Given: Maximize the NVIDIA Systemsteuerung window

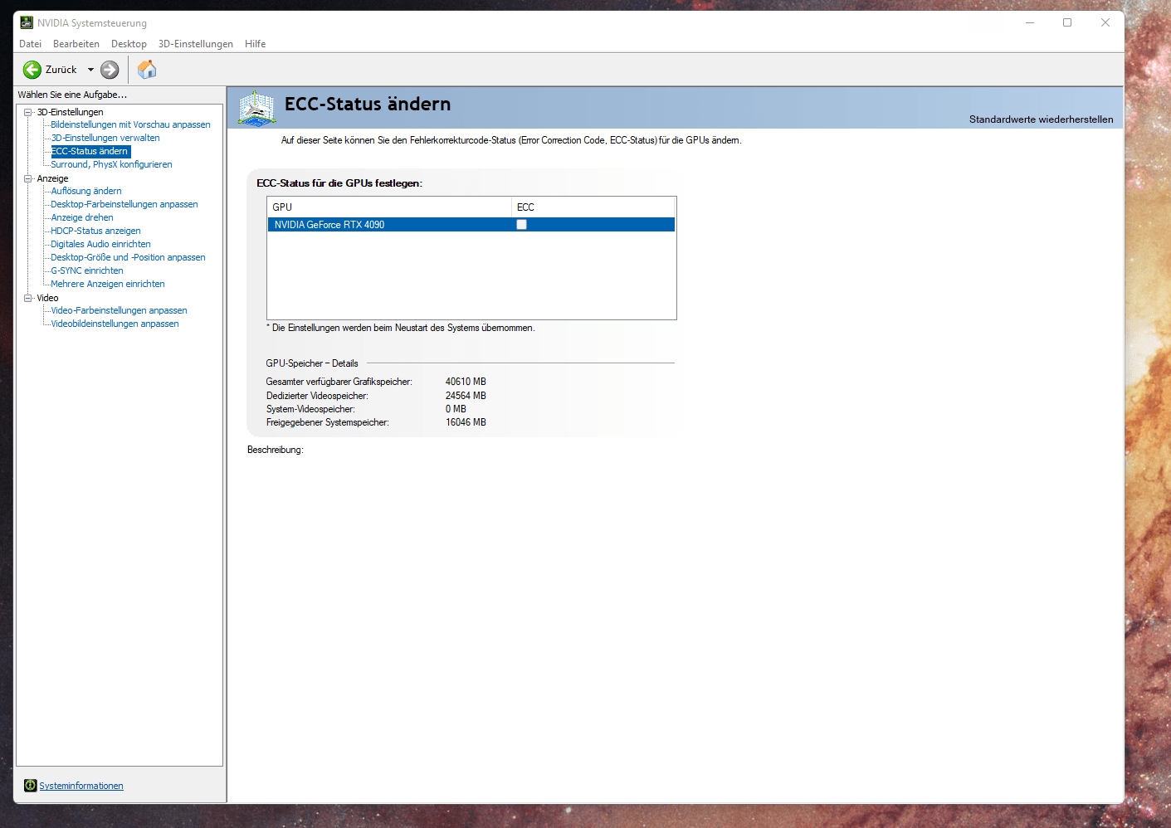Looking at the screenshot, I should (1067, 22).
